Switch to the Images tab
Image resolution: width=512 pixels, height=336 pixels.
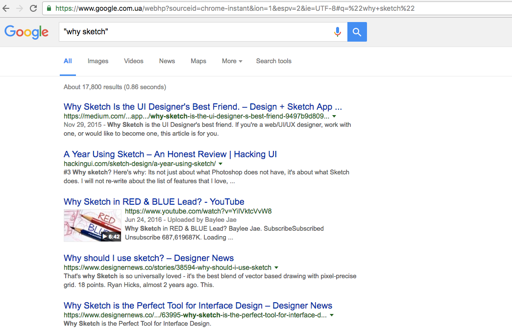pyautogui.click(x=98, y=61)
